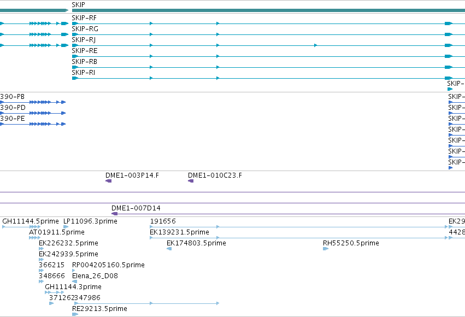
Task: Open the RP004205160.5prime label
Action: [x=108, y=265]
